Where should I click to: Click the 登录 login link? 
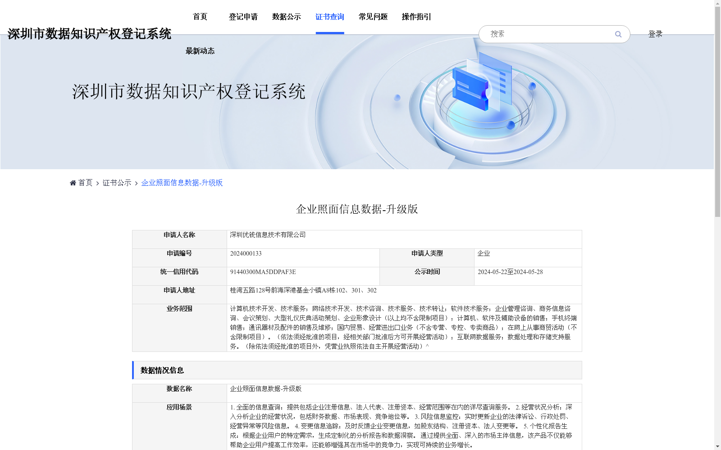[655, 34]
